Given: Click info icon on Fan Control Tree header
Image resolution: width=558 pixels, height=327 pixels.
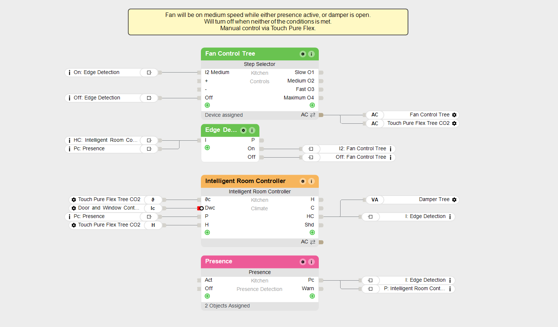Looking at the screenshot, I should pyautogui.click(x=311, y=54).
